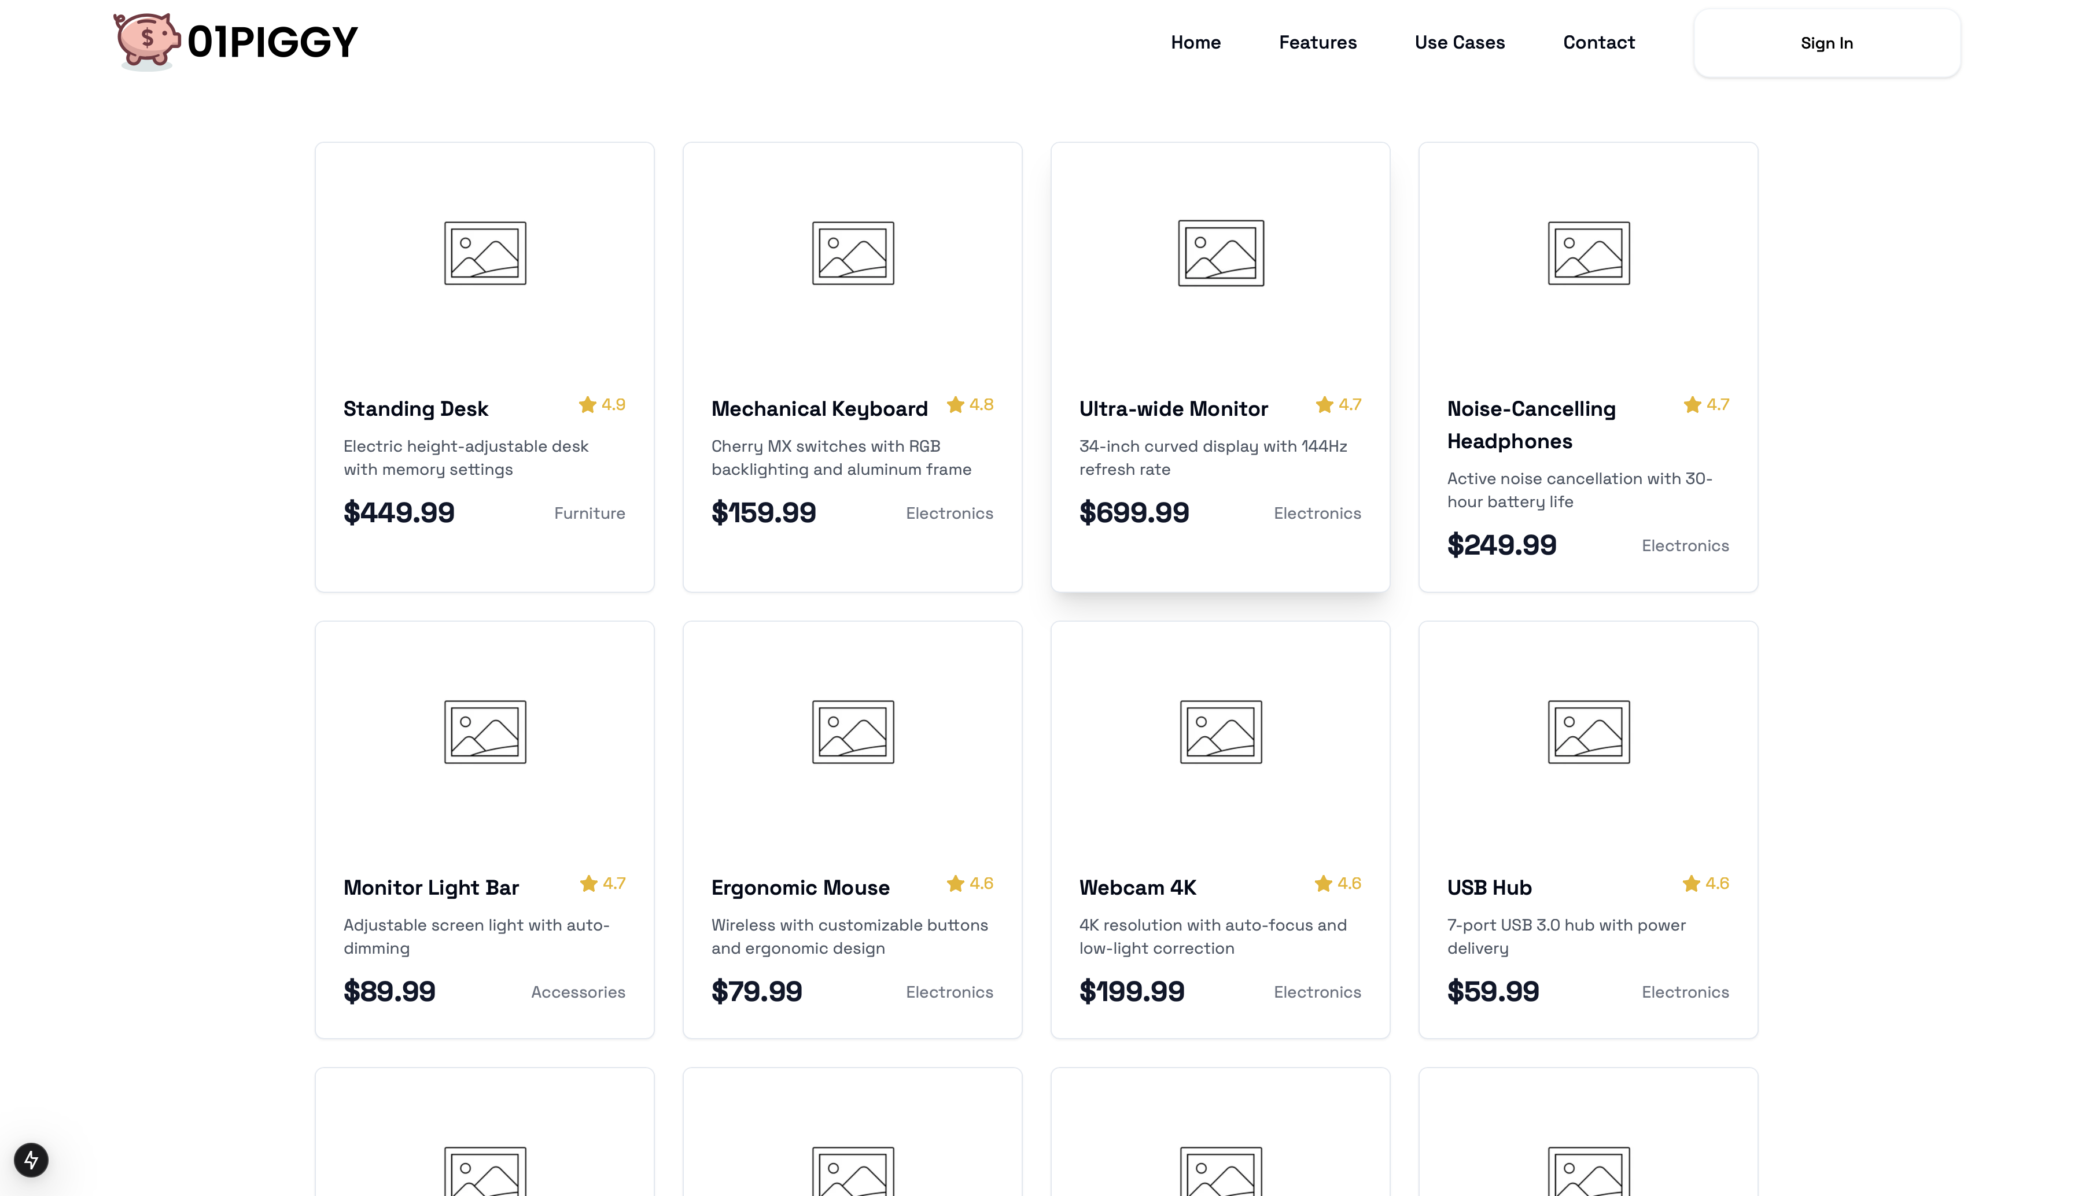Click the 01PIGGY piggy bank logo

click(x=147, y=40)
